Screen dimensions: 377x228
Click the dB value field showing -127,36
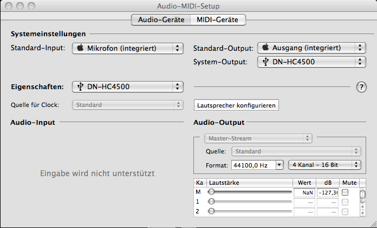pyautogui.click(x=328, y=192)
